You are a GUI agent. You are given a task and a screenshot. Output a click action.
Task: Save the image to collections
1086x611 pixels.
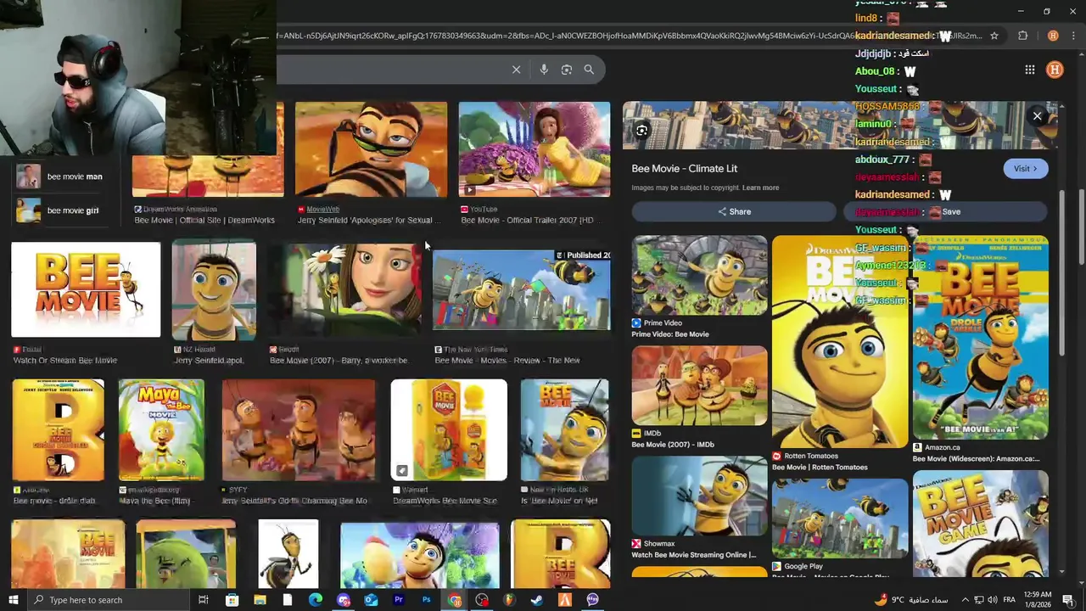coord(945,211)
